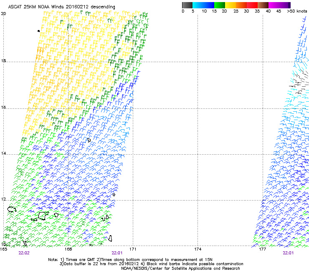Click the longitude label '165'
The height and width of the screenshot is (271, 309).
pos(3,249)
